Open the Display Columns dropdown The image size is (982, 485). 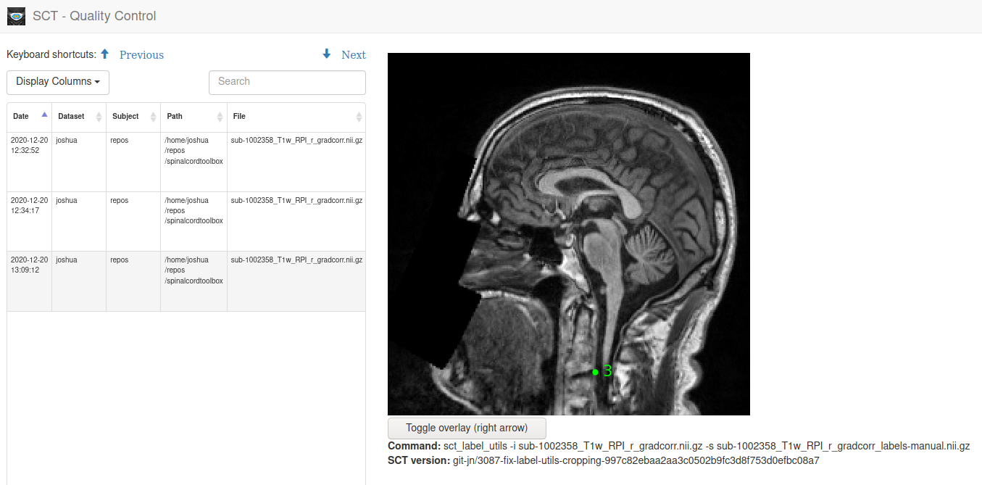tap(58, 82)
